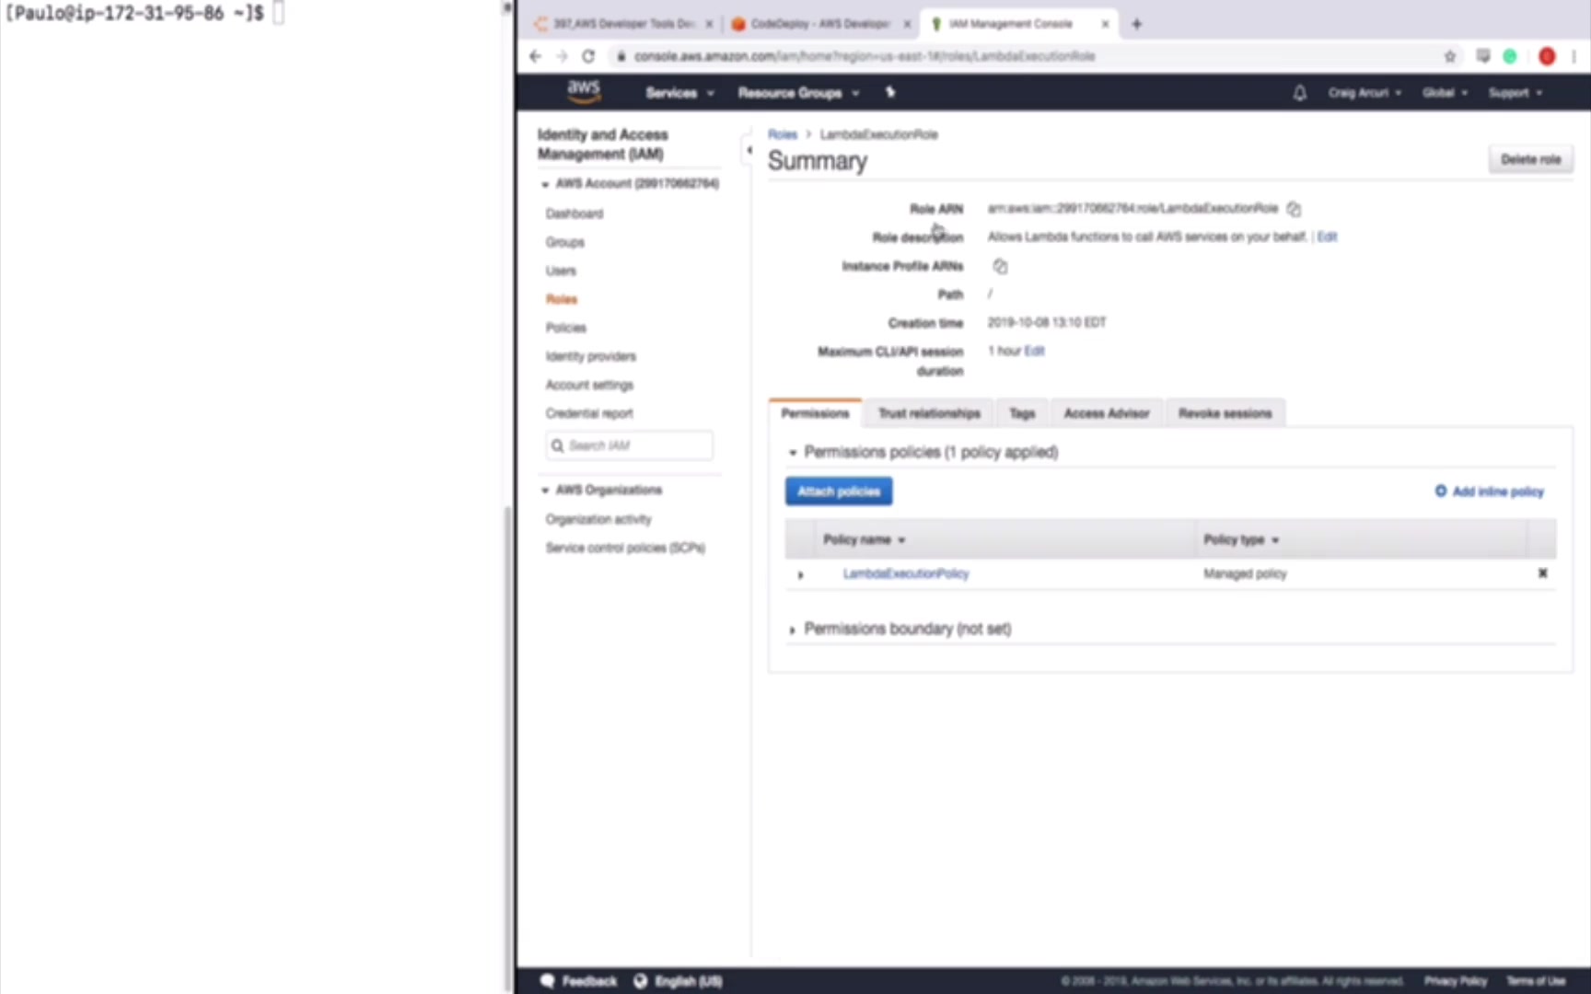Go forward with the browser forward arrow
The image size is (1591, 994).
(x=562, y=56)
